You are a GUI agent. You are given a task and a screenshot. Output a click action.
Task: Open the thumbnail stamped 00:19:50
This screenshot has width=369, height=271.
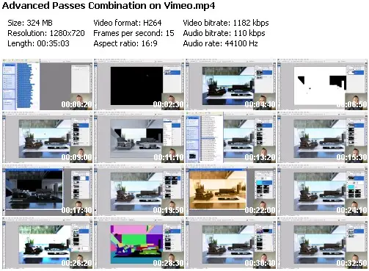[x=139, y=190]
